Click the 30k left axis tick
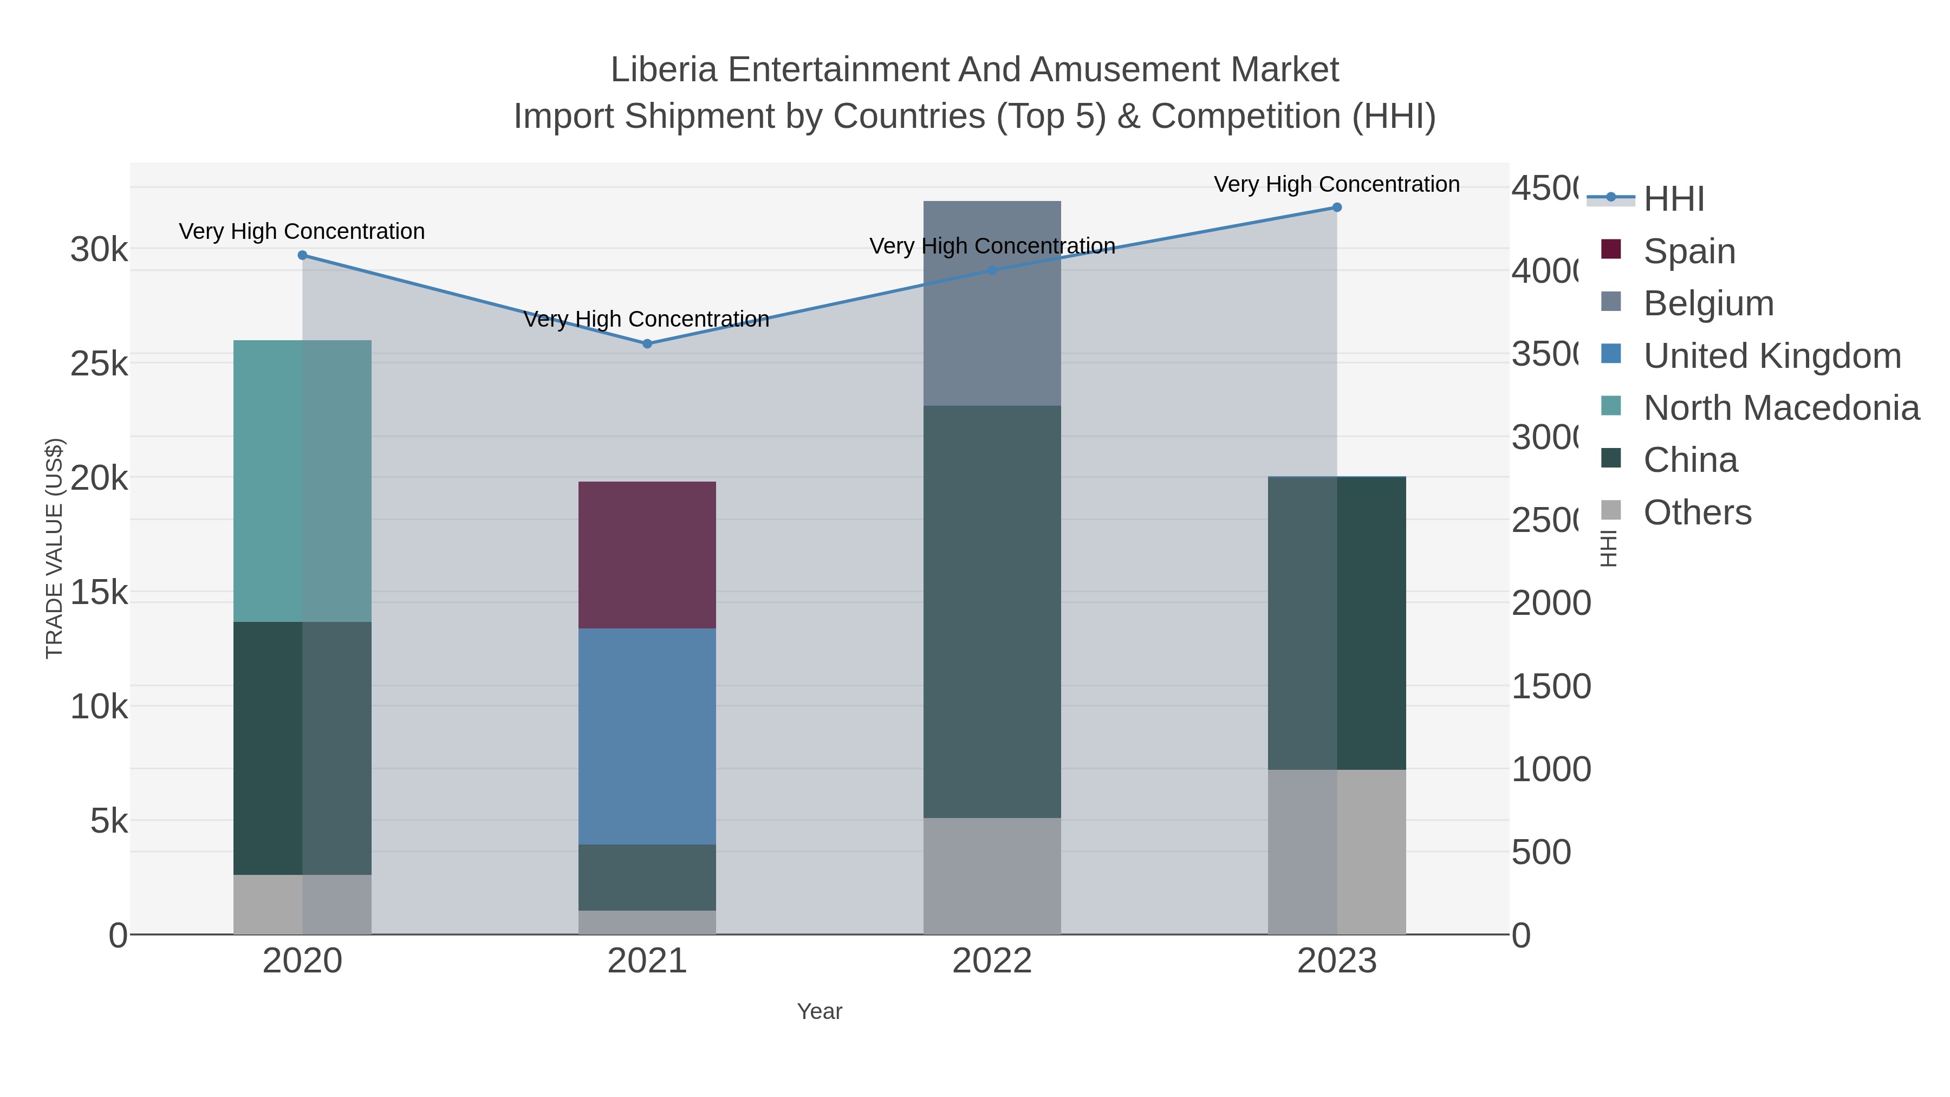This screenshot has height=1097, width=1950. [x=99, y=249]
